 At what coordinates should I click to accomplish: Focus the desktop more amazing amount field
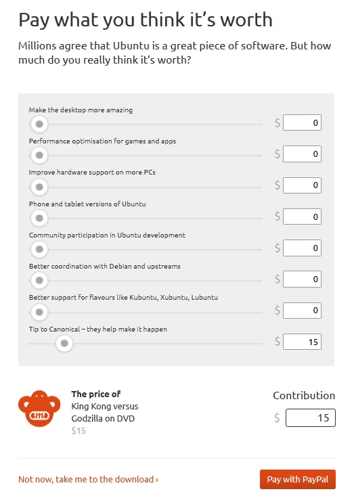click(302, 122)
